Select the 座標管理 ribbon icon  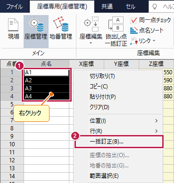point(36,32)
